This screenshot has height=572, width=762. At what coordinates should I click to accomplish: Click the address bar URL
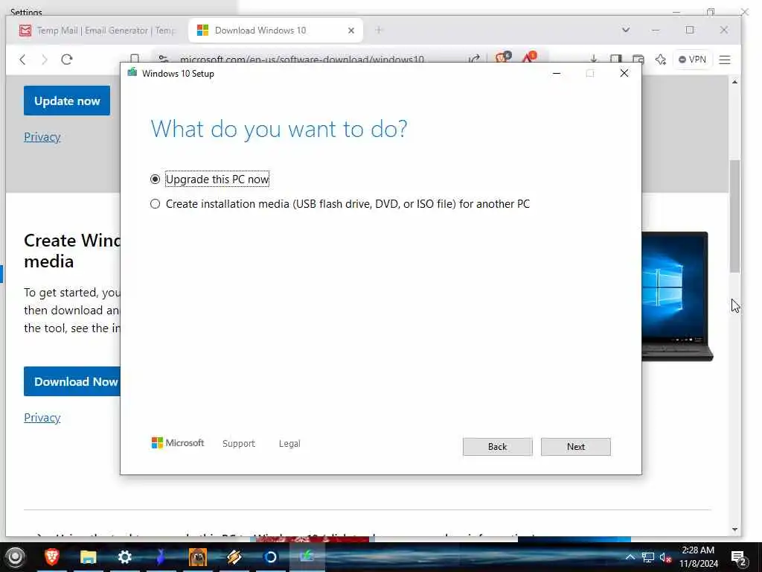[x=302, y=60]
